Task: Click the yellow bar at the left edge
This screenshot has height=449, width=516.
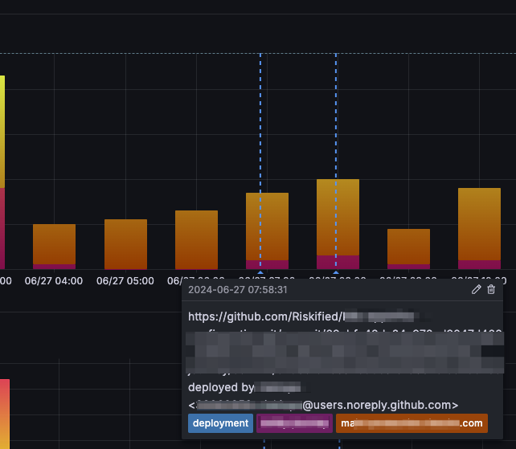Action: click(x=2, y=132)
